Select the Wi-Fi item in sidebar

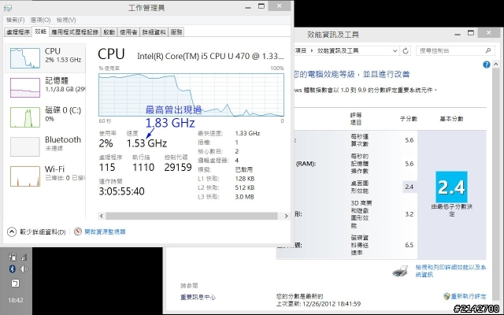(46, 176)
